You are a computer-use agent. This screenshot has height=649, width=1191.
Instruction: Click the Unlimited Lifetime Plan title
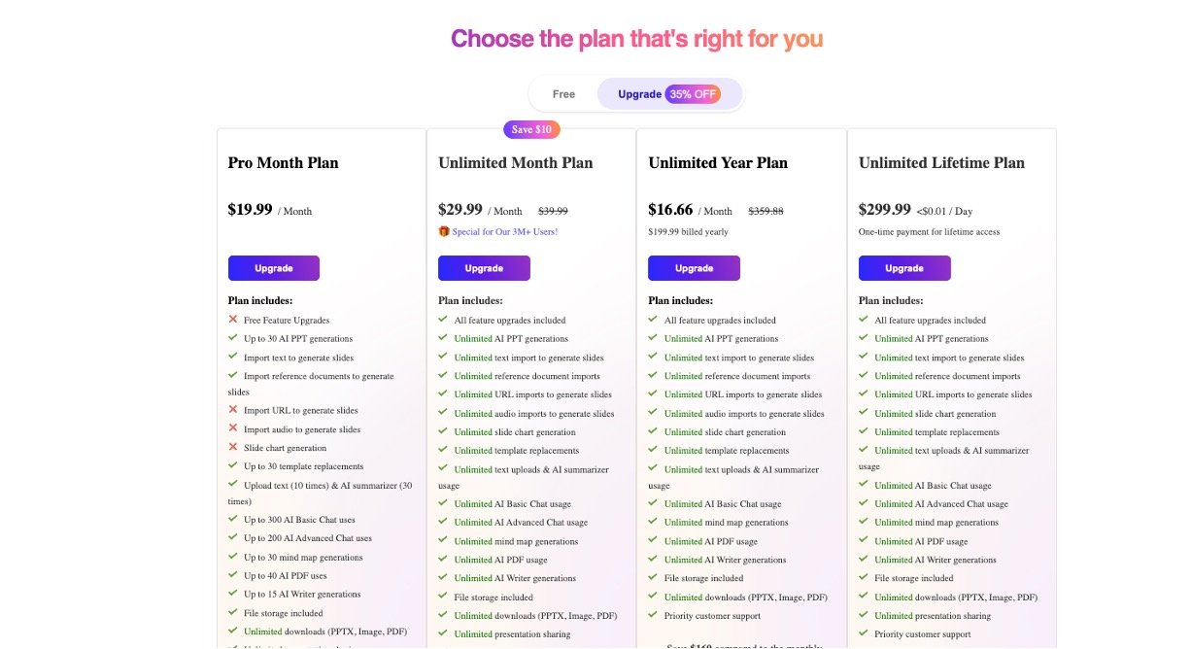[941, 163]
